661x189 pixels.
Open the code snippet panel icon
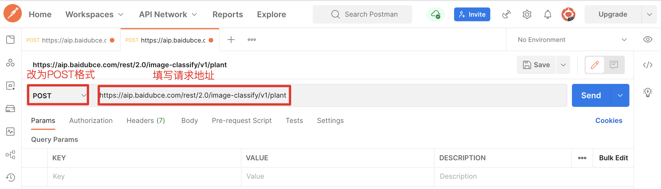pyautogui.click(x=647, y=65)
